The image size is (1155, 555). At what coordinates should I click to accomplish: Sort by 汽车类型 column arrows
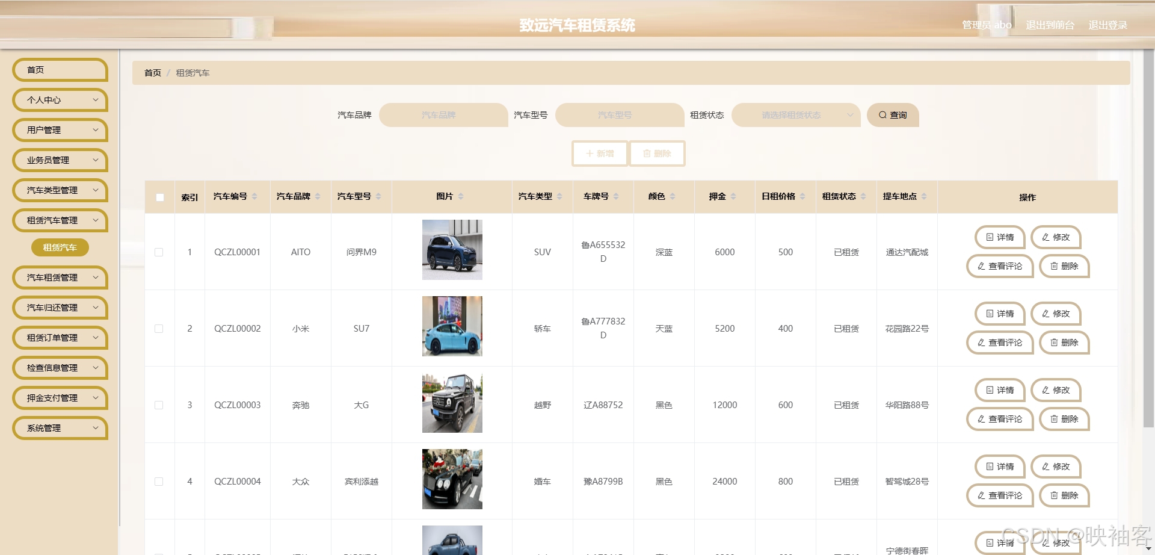(559, 196)
